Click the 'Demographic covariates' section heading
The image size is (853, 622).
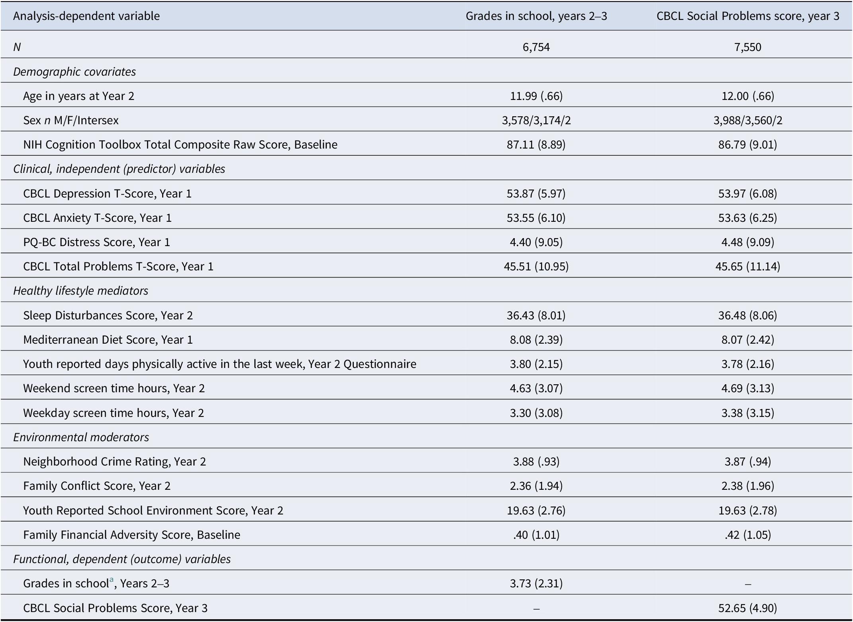coord(75,72)
